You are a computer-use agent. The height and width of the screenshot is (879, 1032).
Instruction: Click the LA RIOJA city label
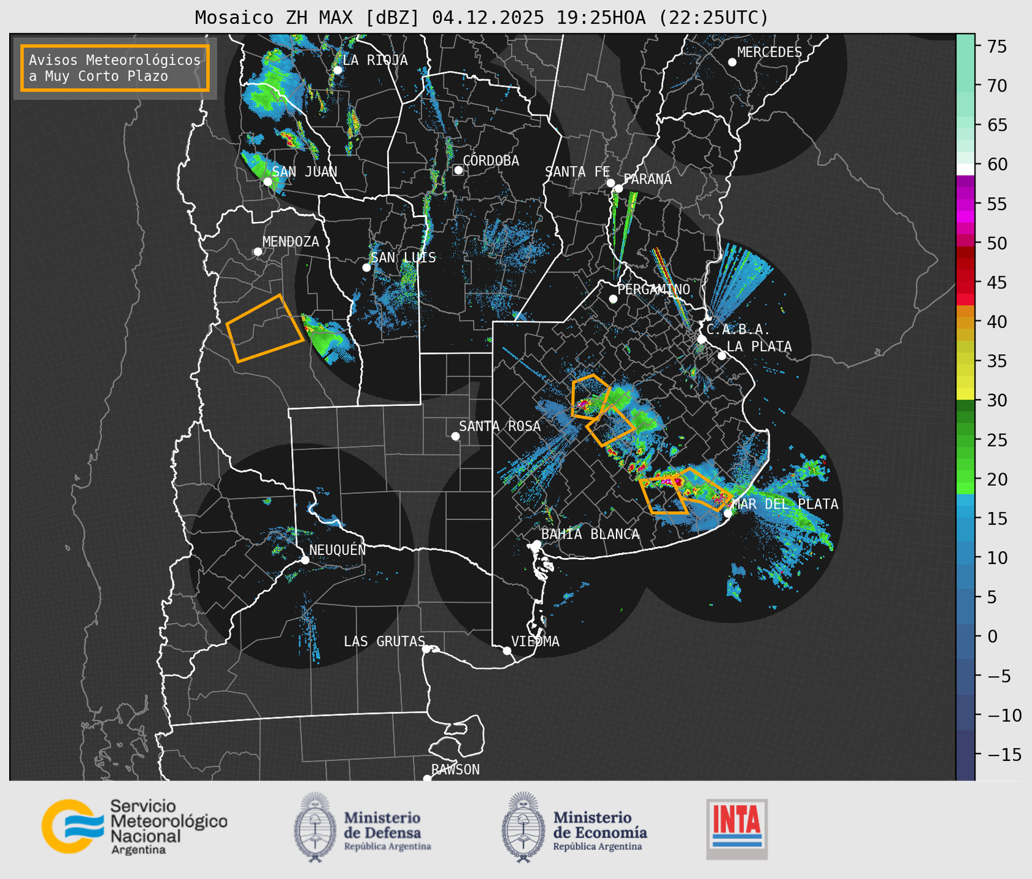click(x=375, y=60)
